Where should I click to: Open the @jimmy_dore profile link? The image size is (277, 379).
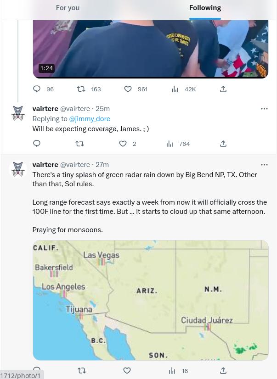(90, 118)
